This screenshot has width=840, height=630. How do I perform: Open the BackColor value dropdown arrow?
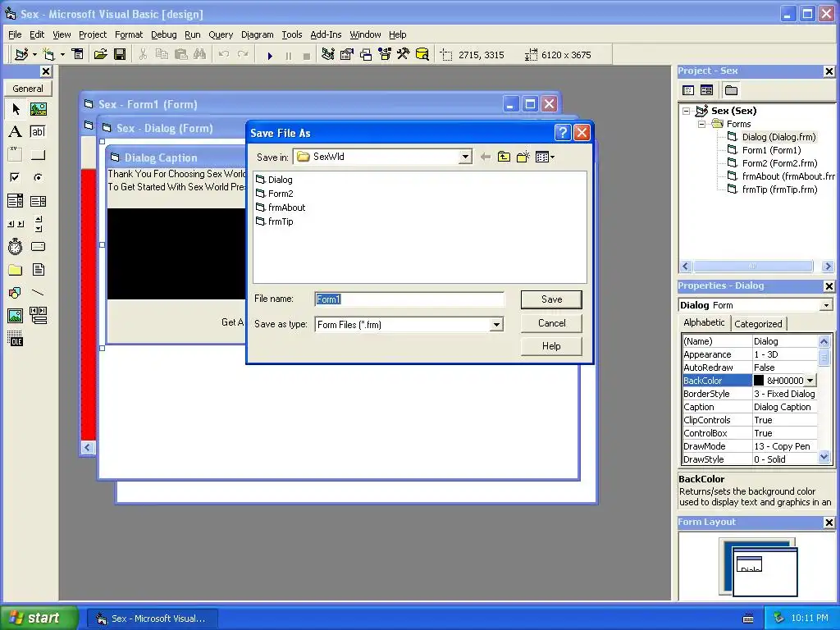(810, 381)
